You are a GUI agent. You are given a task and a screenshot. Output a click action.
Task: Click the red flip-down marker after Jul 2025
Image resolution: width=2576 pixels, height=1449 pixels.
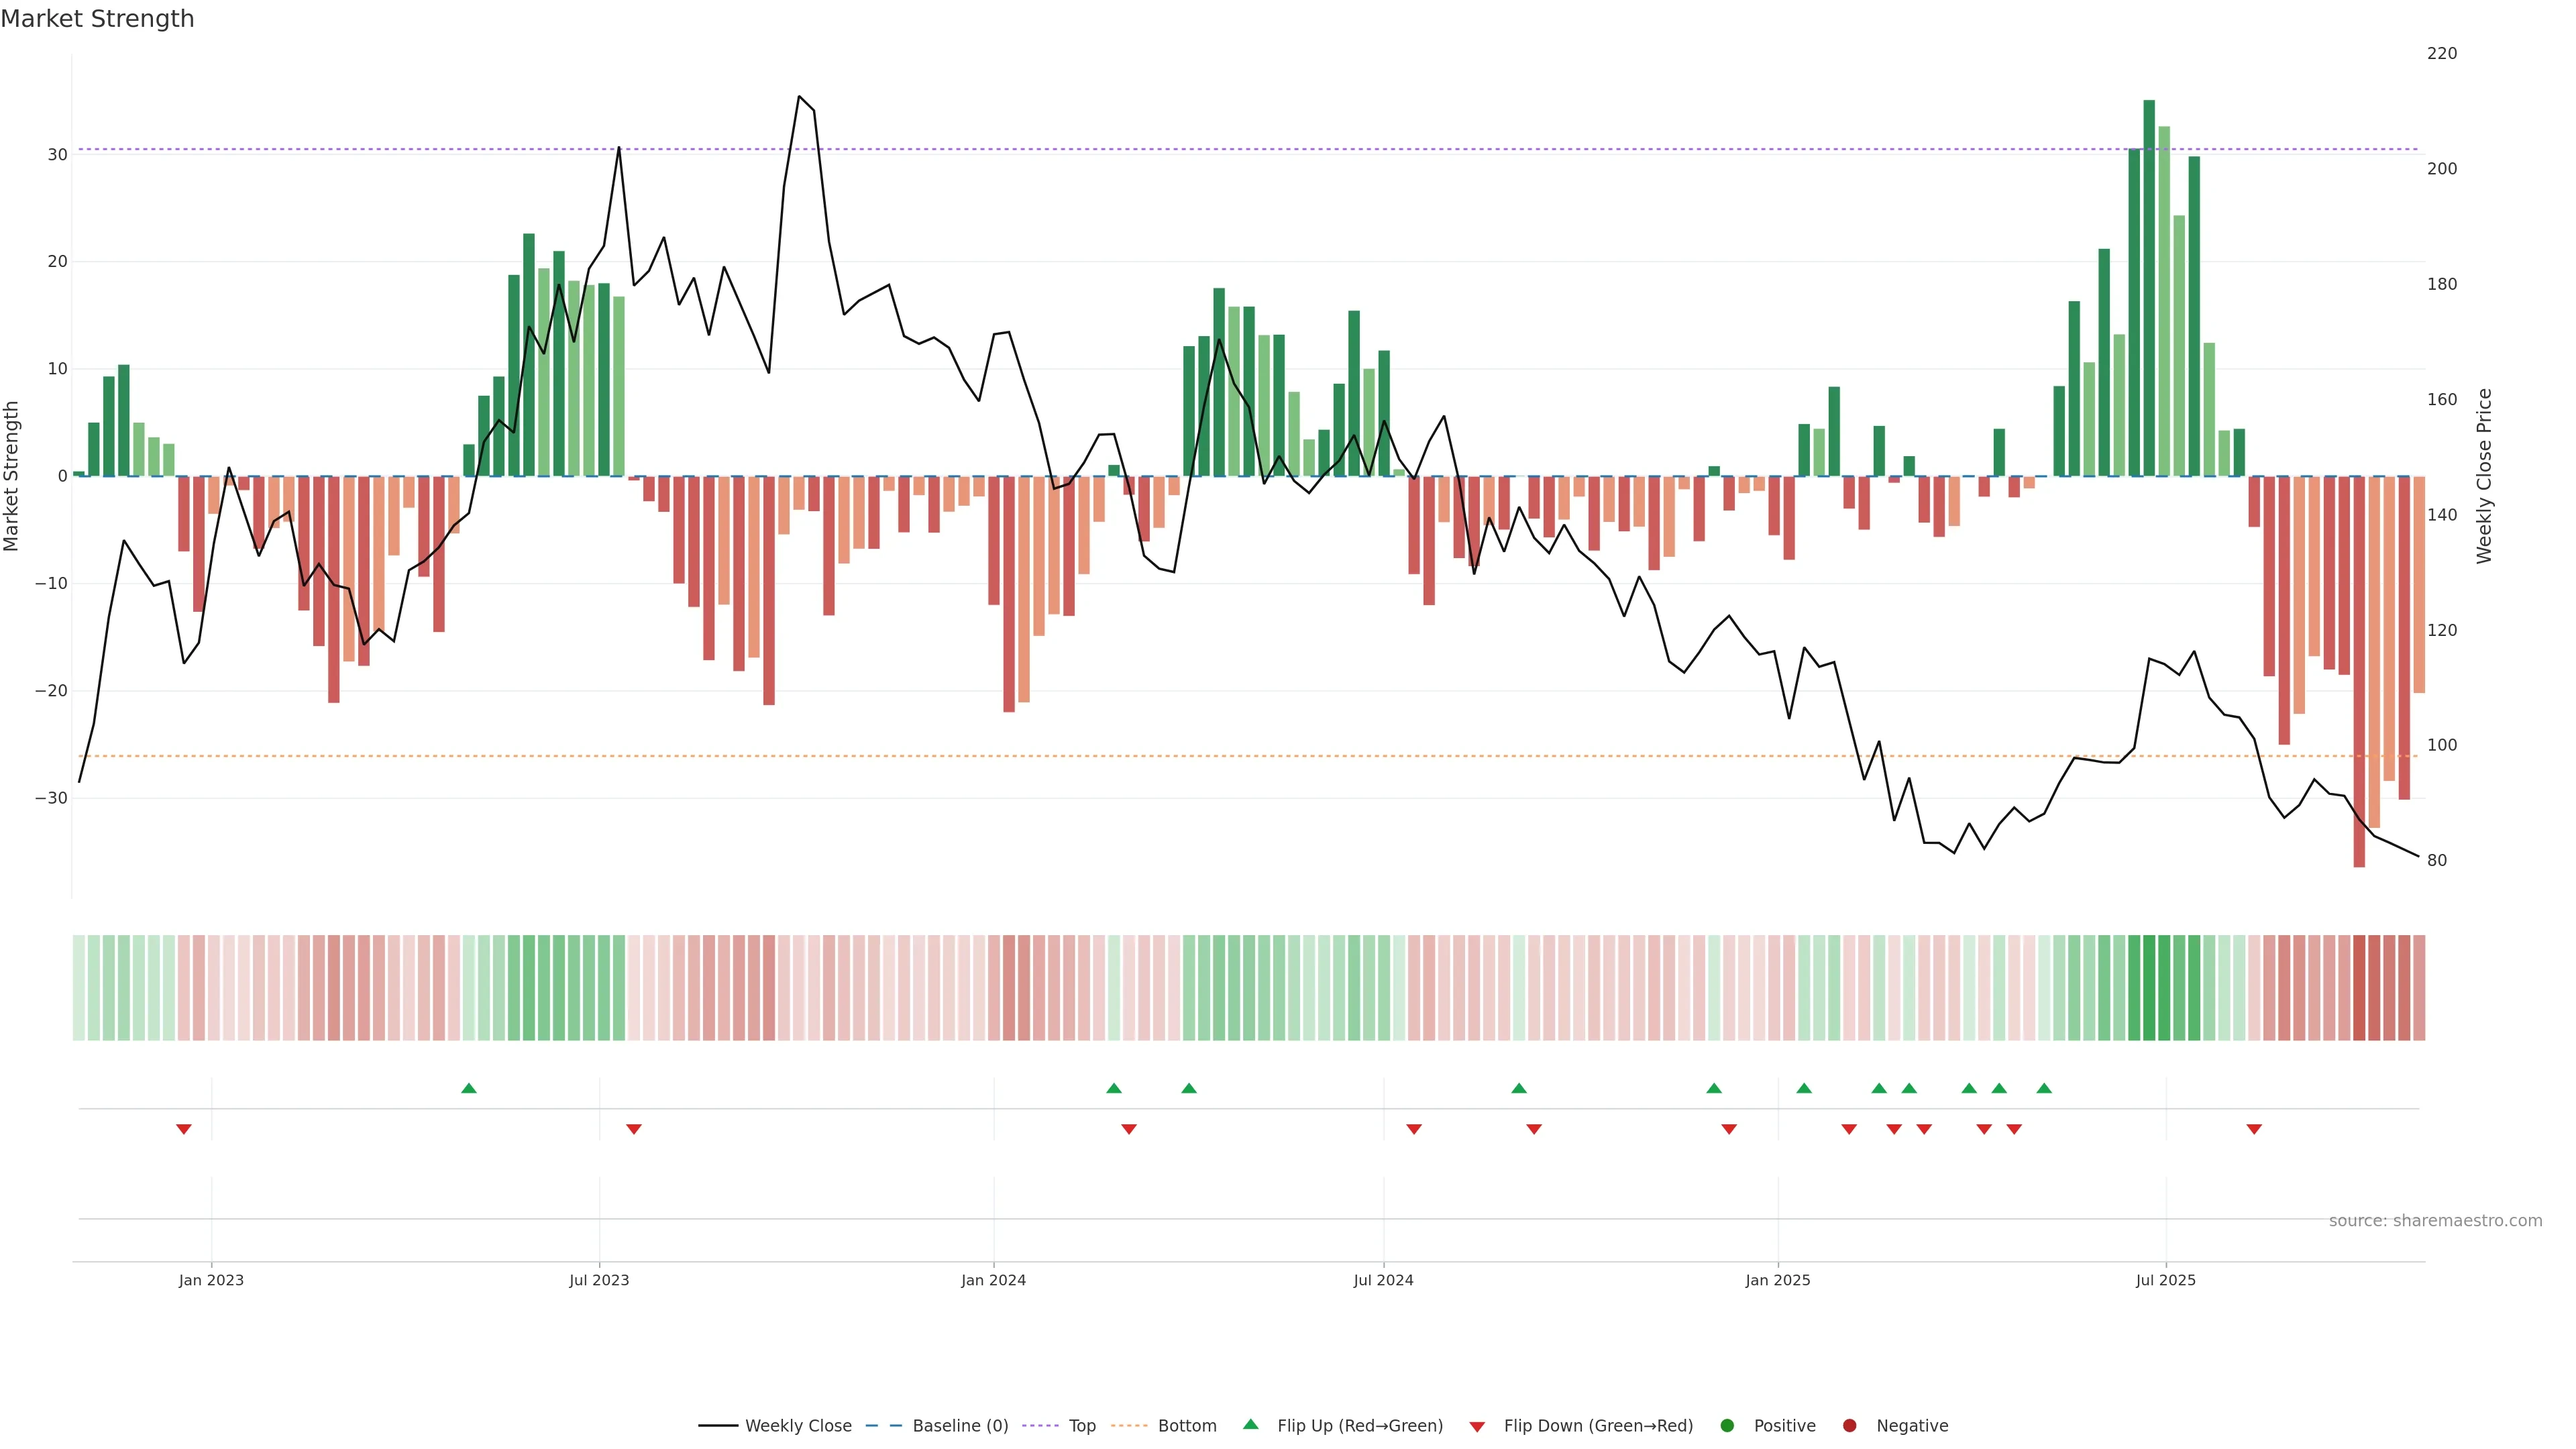[2254, 1129]
